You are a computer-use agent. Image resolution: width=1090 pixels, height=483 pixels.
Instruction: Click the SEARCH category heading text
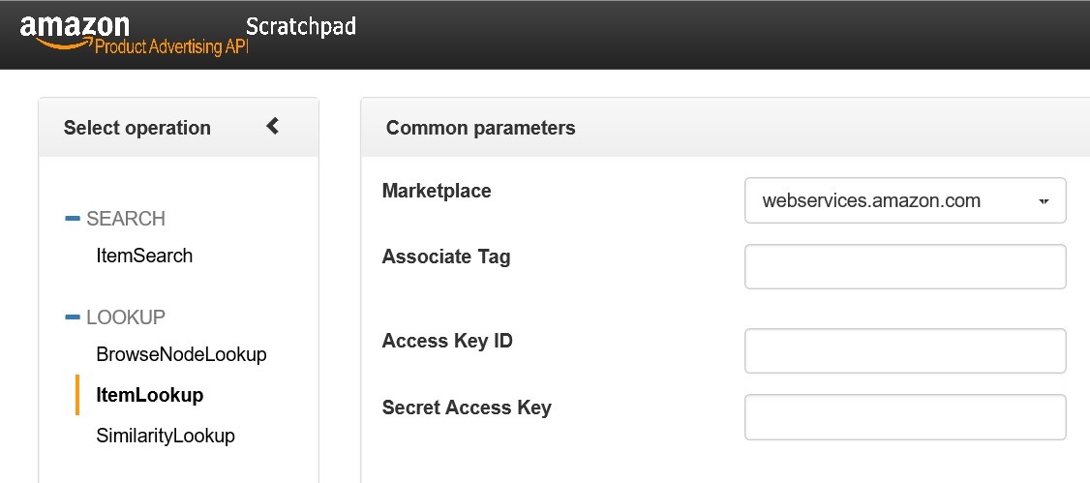[x=126, y=219]
